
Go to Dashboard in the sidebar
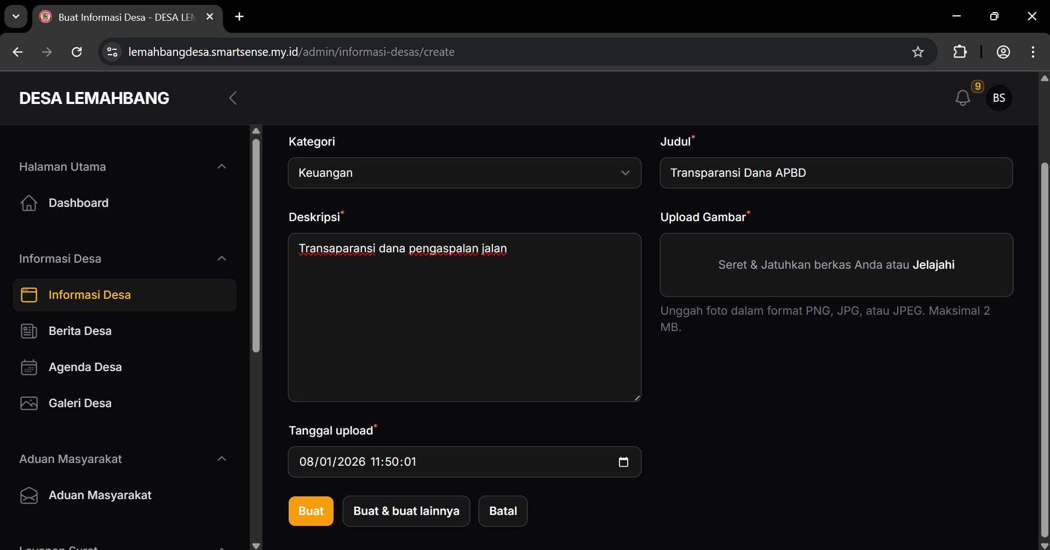[78, 203]
